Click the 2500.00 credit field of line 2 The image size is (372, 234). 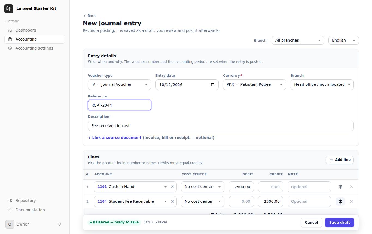pos(271,202)
